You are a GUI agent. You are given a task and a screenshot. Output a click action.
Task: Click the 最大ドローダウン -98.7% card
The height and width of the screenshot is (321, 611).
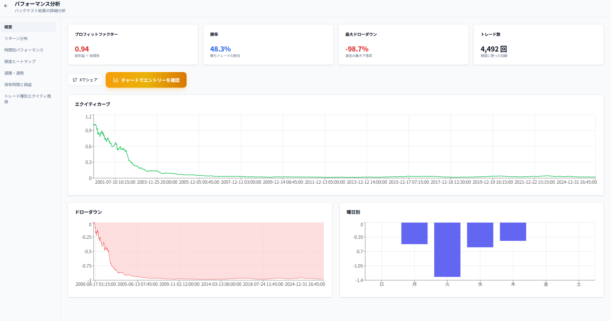[x=403, y=44]
